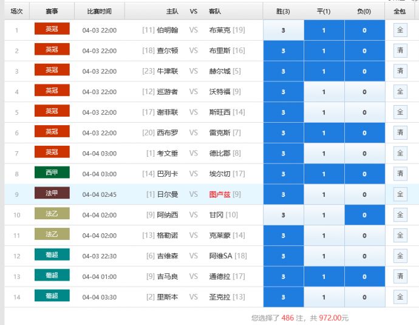Click the 全包 column header
The height and width of the screenshot is (325, 419).
click(x=400, y=11)
